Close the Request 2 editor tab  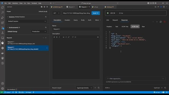89,7
